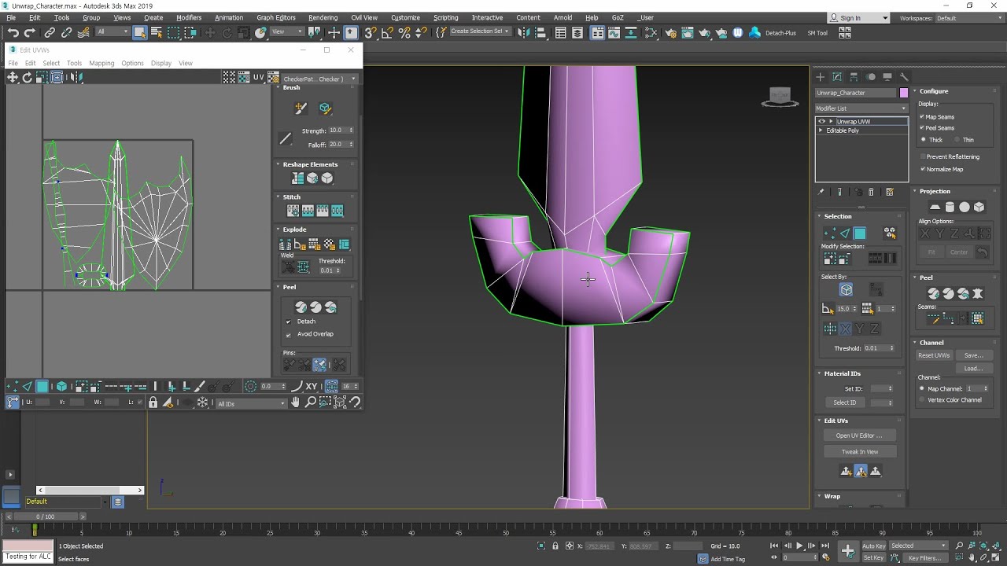Open the Graph Editors menu
Viewport: 1007px width, 566px height.
(x=276, y=17)
